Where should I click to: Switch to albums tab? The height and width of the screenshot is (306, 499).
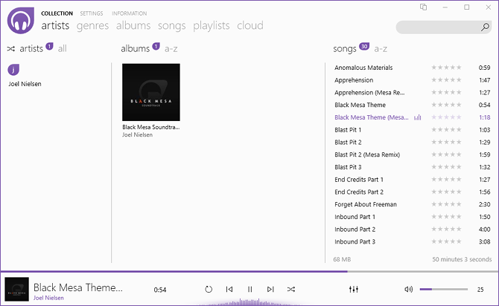(x=133, y=25)
